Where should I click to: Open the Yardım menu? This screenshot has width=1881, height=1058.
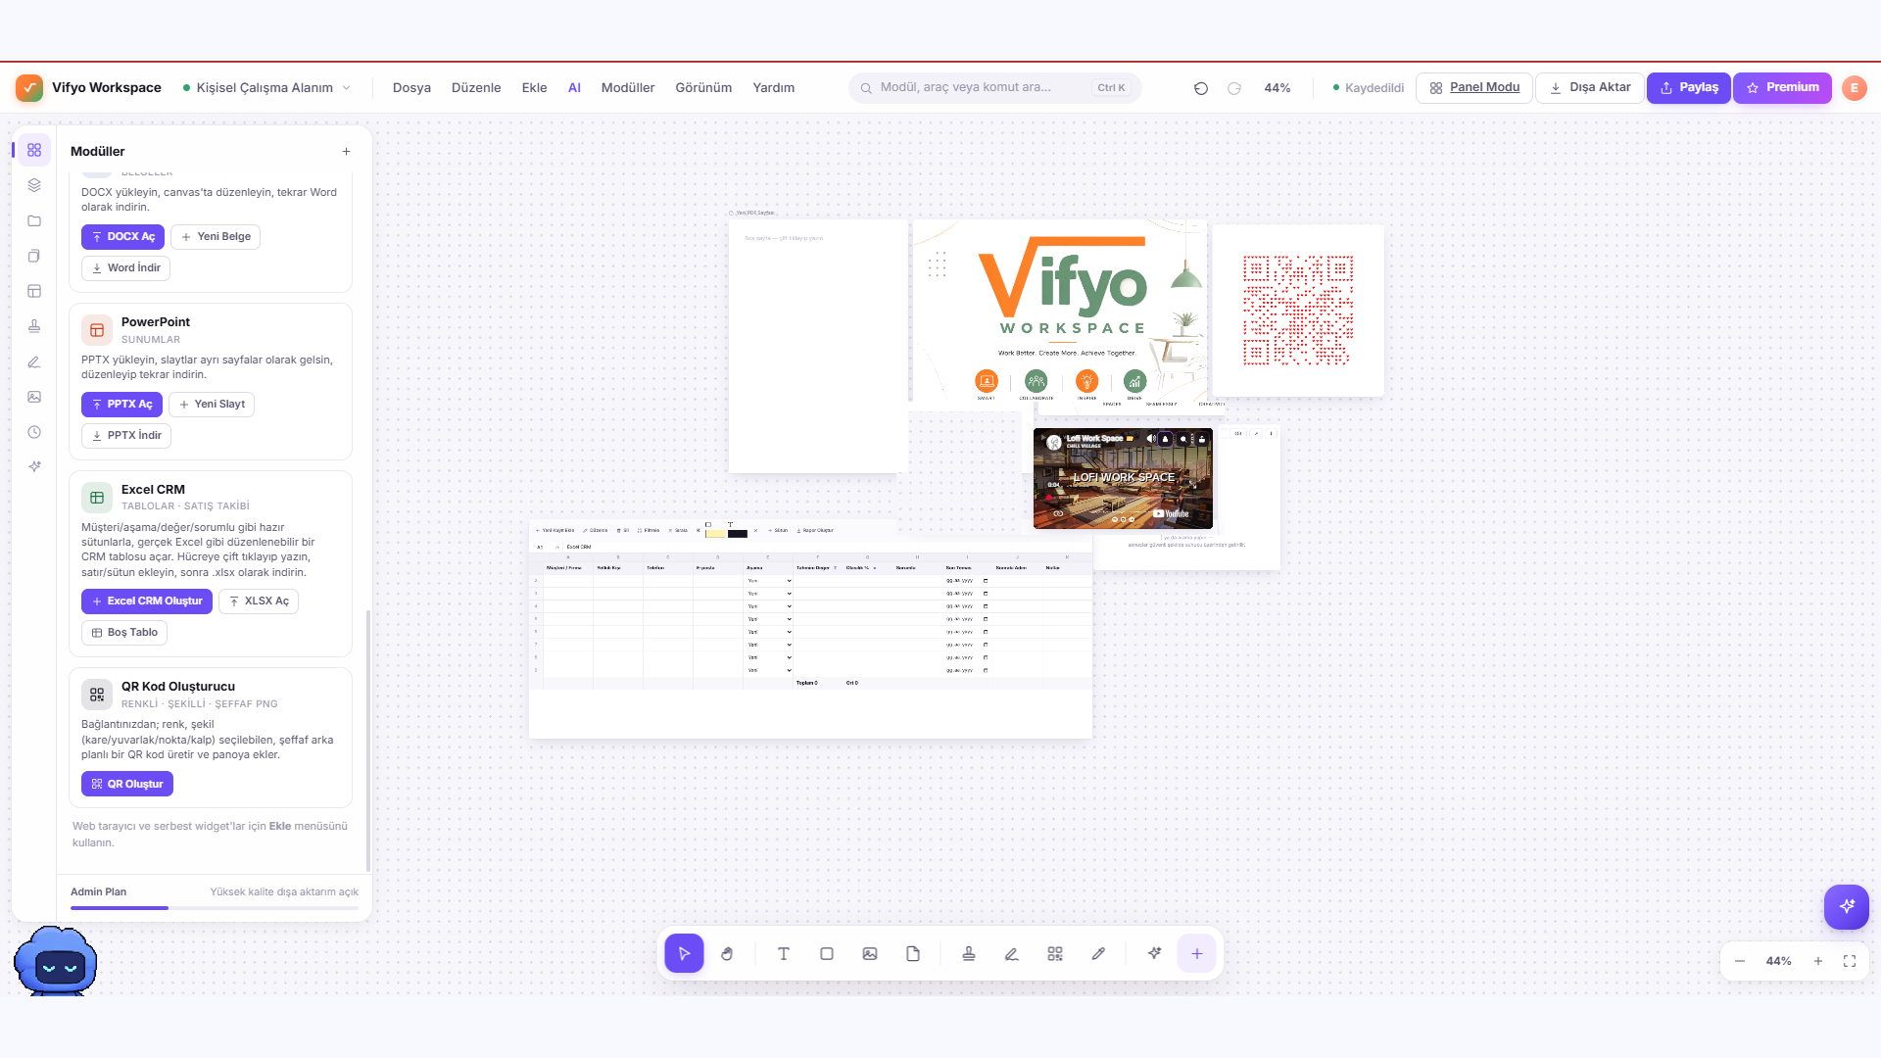click(x=774, y=88)
